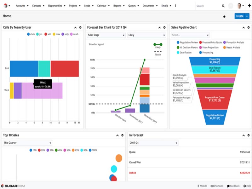Click the search magnifier icon

coord(224,6)
